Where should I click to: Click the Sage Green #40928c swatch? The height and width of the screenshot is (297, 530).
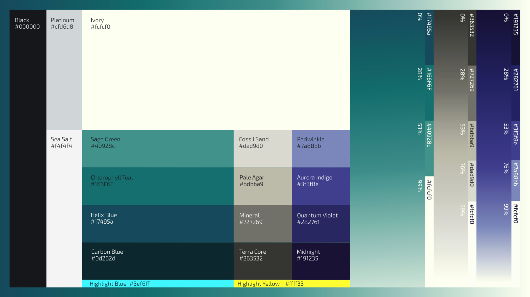pyautogui.click(x=158, y=148)
